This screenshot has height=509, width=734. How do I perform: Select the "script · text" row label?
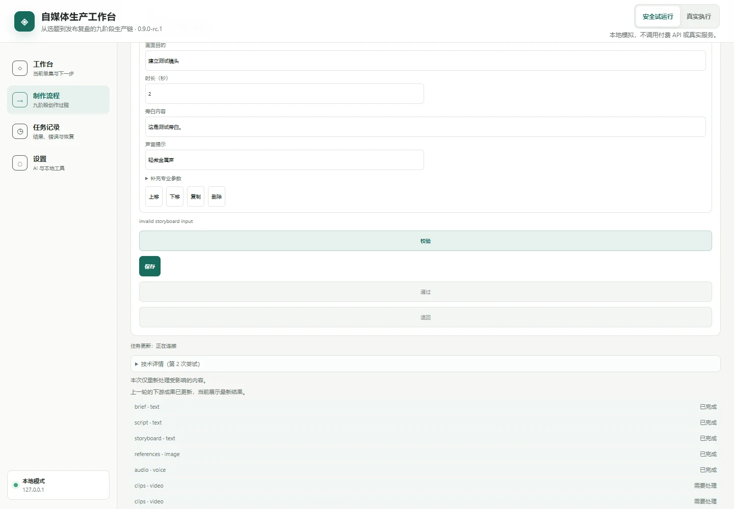point(148,422)
